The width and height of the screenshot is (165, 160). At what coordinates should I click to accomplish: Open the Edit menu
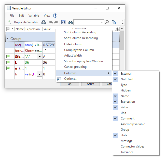click(x=21, y=16)
